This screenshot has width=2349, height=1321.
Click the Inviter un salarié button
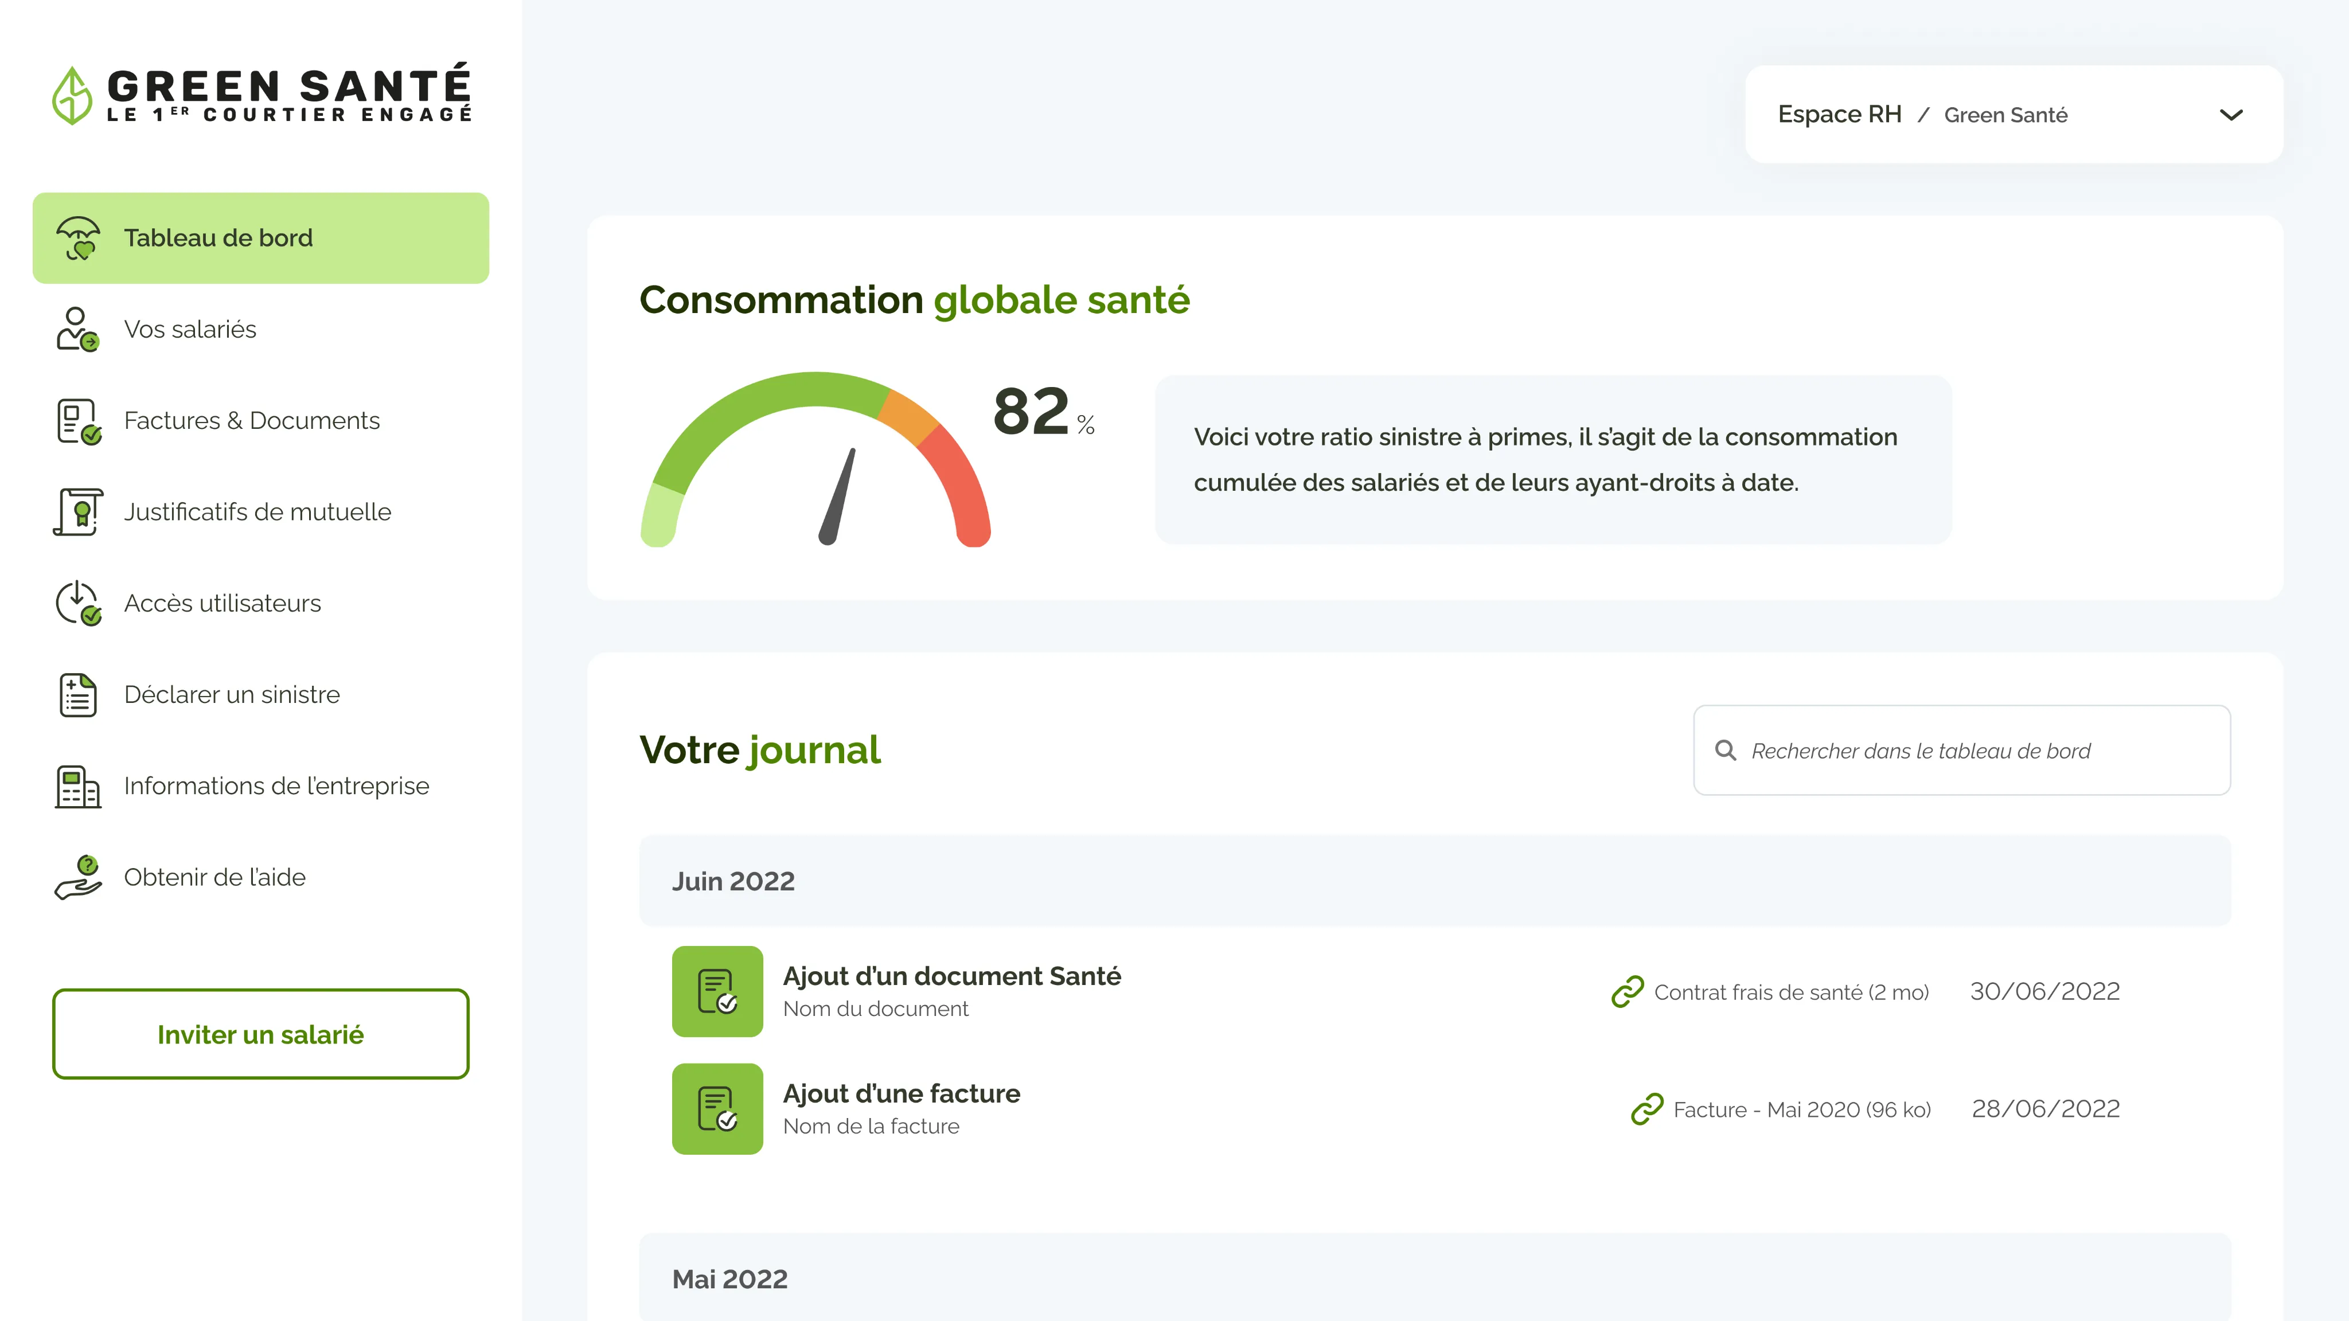click(261, 1034)
